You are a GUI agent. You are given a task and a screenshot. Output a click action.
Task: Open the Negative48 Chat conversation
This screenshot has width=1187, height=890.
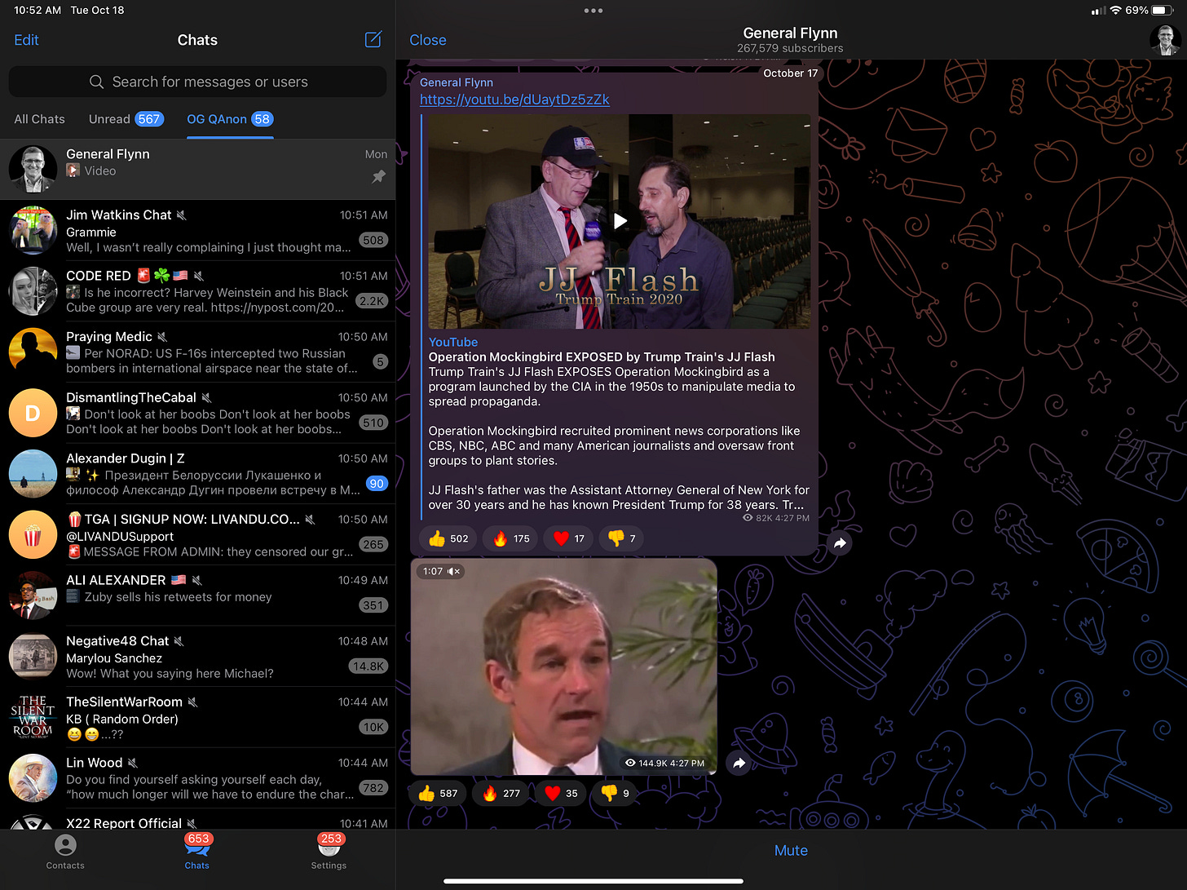[x=197, y=657]
